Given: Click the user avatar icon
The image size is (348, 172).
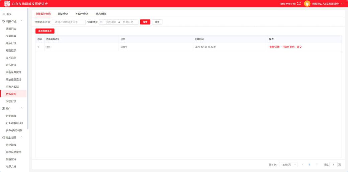Looking at the screenshot, I should [x=307, y=4].
